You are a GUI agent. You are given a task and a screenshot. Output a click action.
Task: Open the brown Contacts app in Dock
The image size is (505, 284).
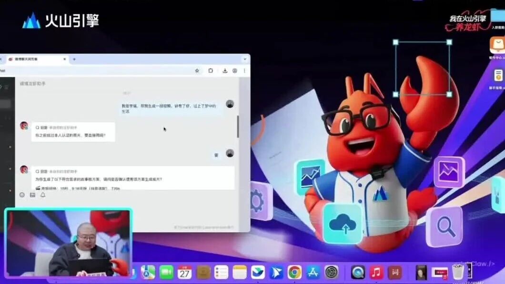click(203, 273)
